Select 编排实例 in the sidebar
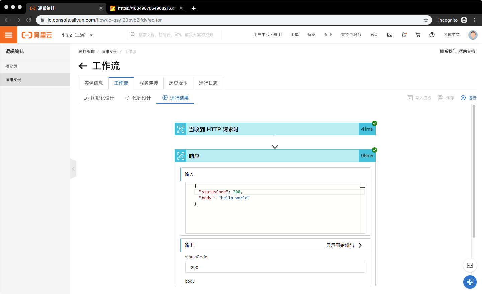This screenshot has width=482, height=294. click(x=35, y=80)
